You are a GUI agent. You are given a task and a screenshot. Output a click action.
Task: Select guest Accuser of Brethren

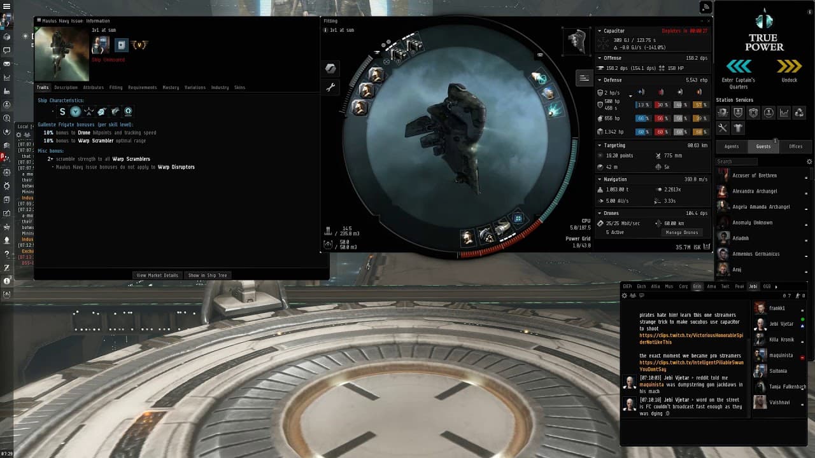(763, 176)
